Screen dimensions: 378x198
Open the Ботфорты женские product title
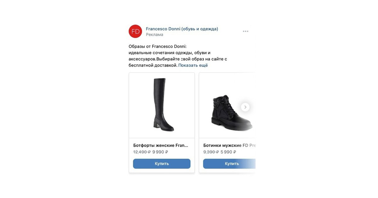[161, 146]
